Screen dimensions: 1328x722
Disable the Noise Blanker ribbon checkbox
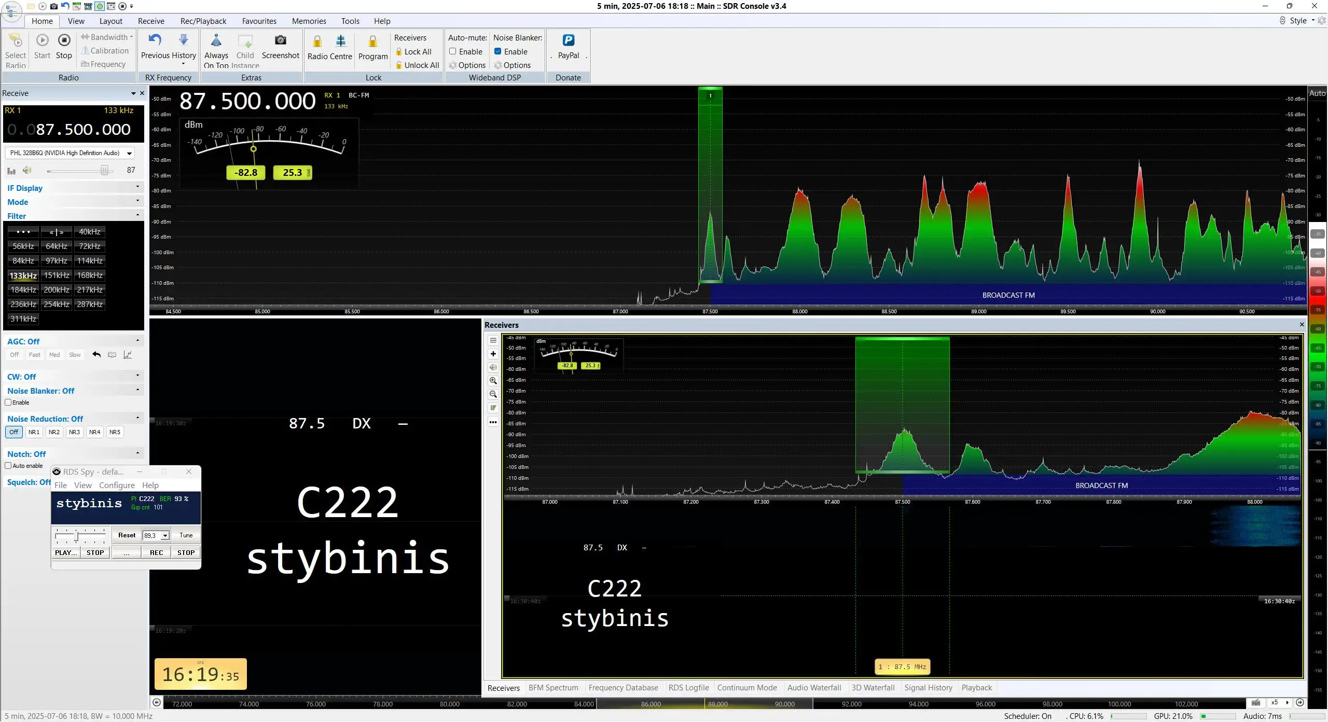(x=498, y=51)
